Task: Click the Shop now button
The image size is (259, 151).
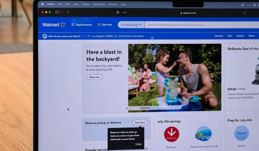Action: point(94,77)
